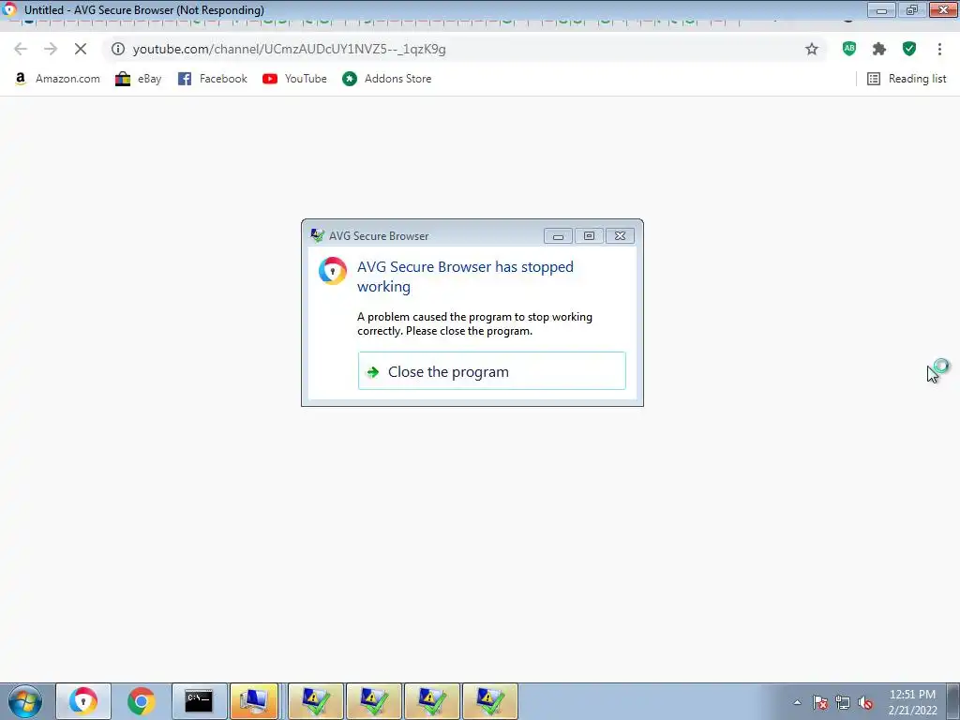Go back with the browser back arrow
The width and height of the screenshot is (960, 720).
coord(21,49)
